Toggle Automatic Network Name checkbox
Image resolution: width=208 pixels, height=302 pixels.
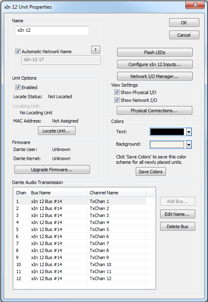(x=18, y=52)
